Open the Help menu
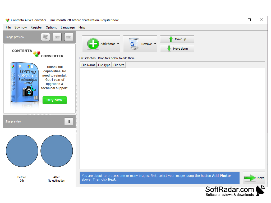 point(82,27)
